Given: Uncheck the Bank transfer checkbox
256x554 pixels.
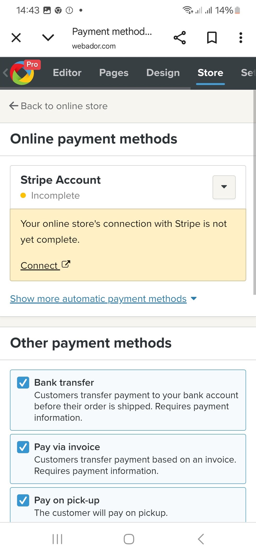Looking at the screenshot, I should (x=23, y=383).
